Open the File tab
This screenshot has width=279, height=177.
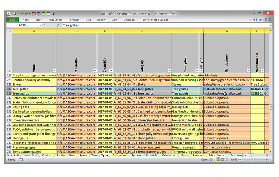click(12, 20)
